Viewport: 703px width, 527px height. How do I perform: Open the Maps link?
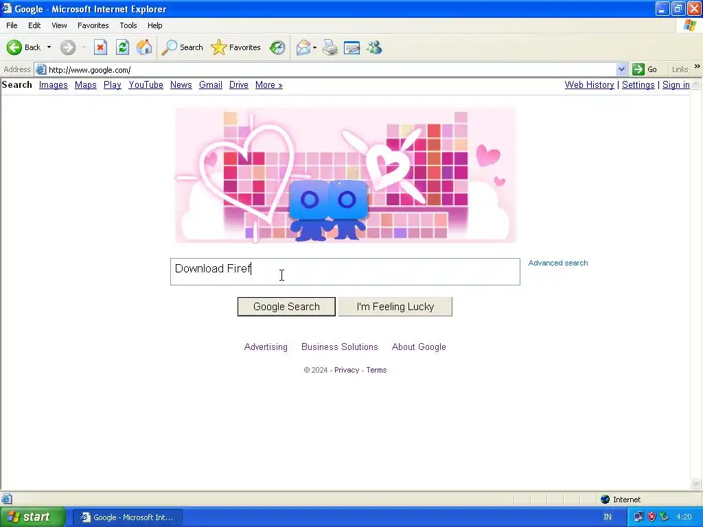pos(86,84)
